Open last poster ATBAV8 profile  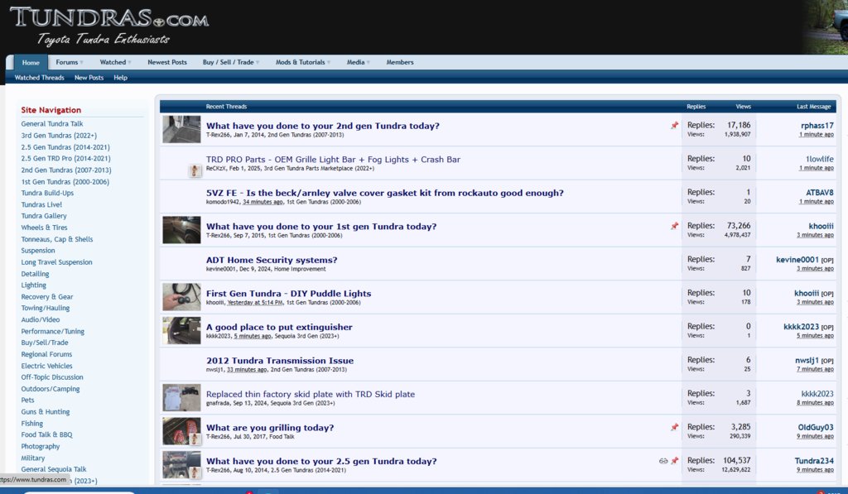820,193
